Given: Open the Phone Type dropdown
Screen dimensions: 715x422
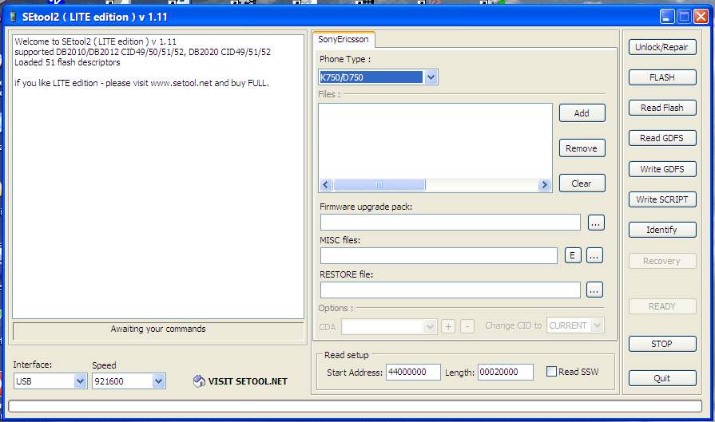Looking at the screenshot, I should click(x=431, y=77).
